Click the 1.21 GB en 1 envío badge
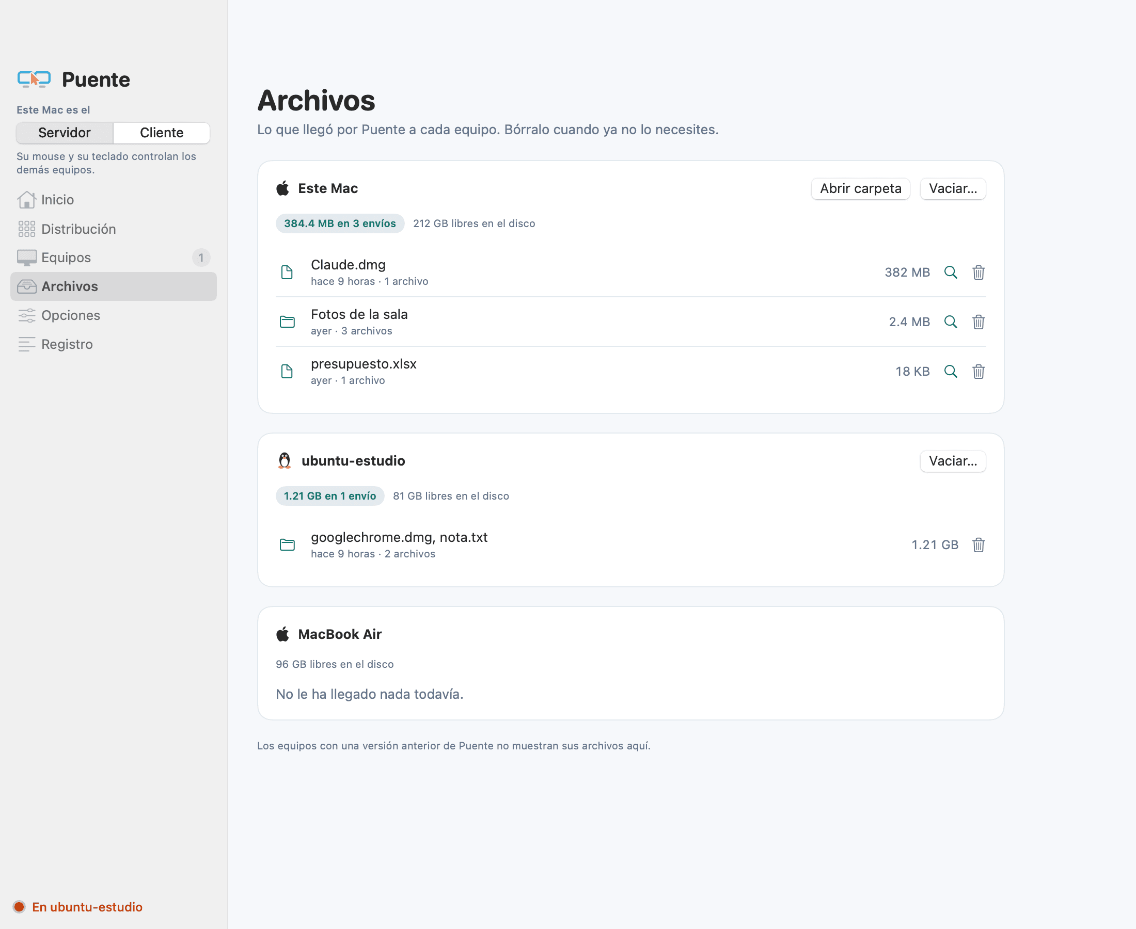This screenshot has height=929, width=1136. (330, 495)
